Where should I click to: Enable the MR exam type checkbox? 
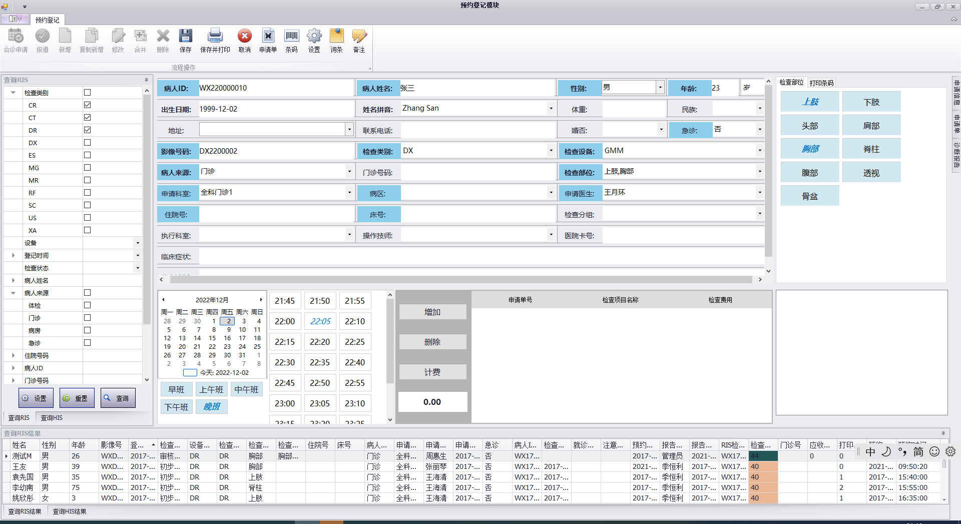pos(88,180)
